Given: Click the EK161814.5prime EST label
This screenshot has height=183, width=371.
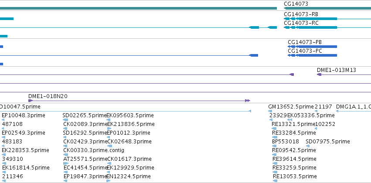Looking at the screenshot, I should (x=26, y=168).
